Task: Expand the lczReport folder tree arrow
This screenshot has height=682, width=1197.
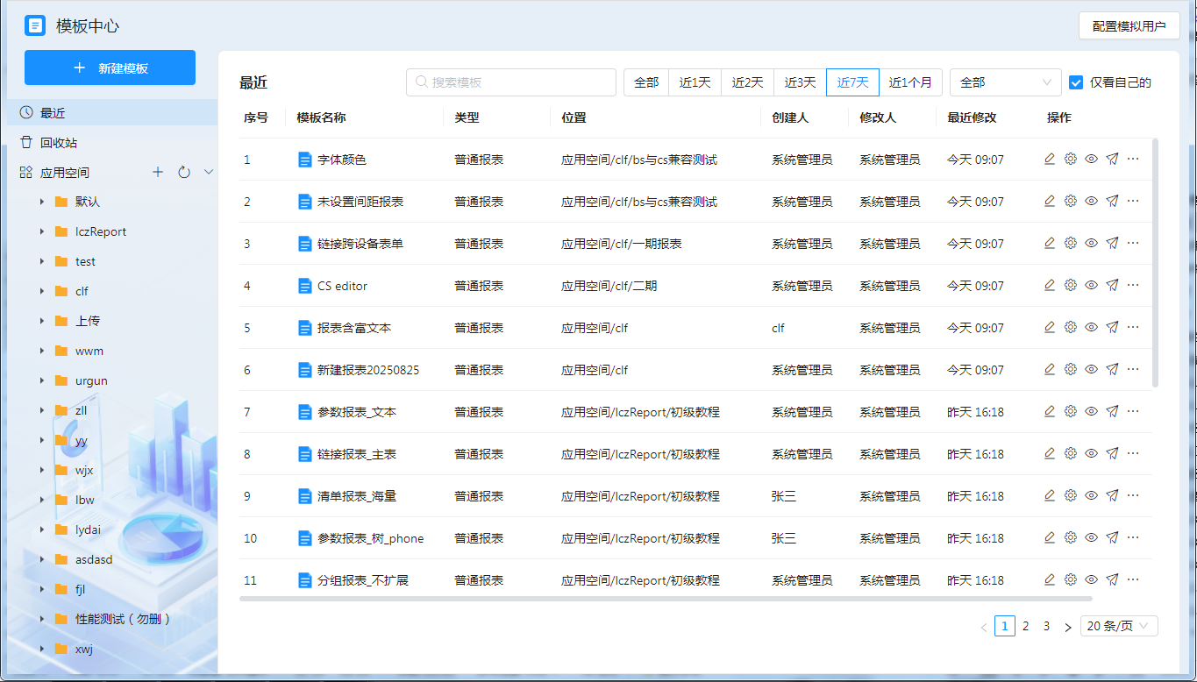Action: click(42, 232)
